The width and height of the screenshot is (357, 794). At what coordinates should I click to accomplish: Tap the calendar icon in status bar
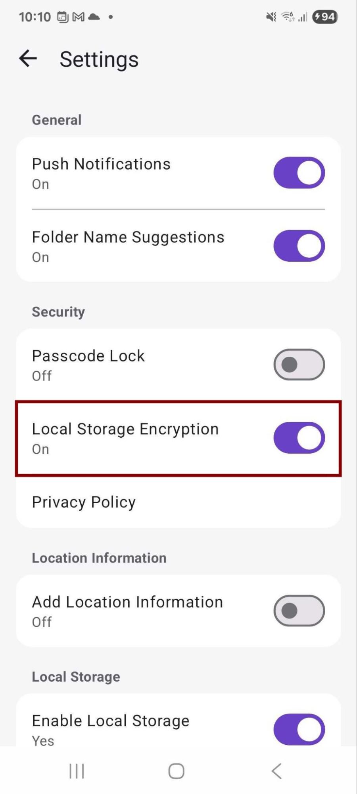tap(63, 17)
